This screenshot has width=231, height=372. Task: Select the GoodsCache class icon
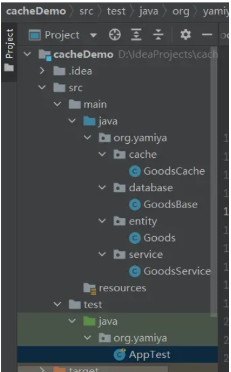point(135,171)
